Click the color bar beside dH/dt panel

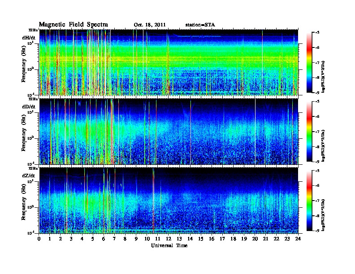309,63
